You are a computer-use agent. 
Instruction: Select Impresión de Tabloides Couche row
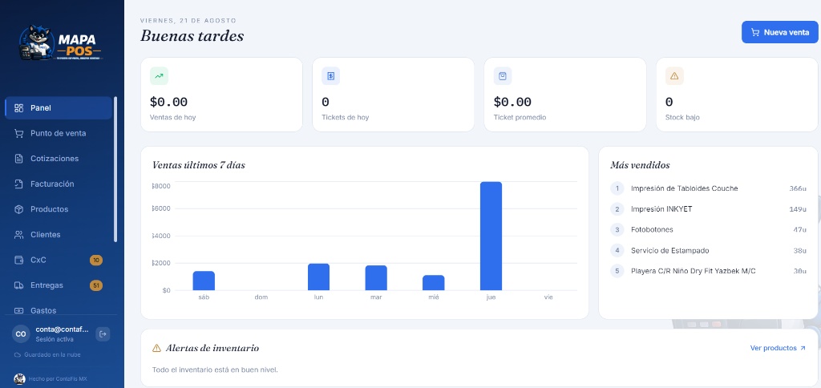[x=709, y=188]
